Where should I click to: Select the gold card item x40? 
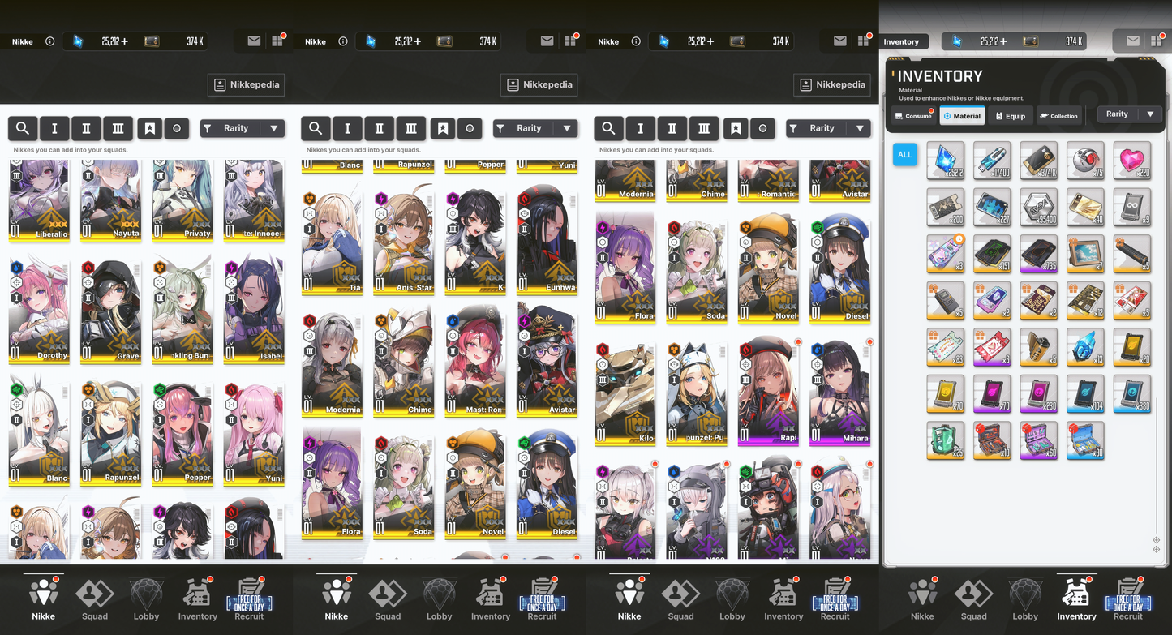click(x=1086, y=207)
